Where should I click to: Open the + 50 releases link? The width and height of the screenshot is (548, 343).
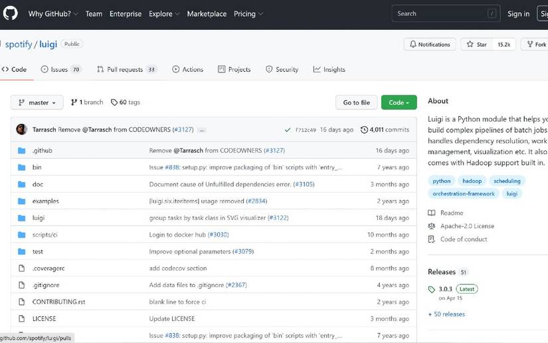[x=446, y=314]
